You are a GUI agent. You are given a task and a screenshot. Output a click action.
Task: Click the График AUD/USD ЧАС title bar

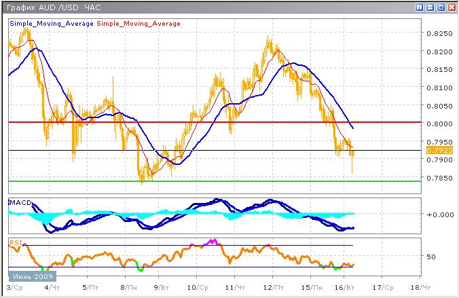(x=53, y=7)
